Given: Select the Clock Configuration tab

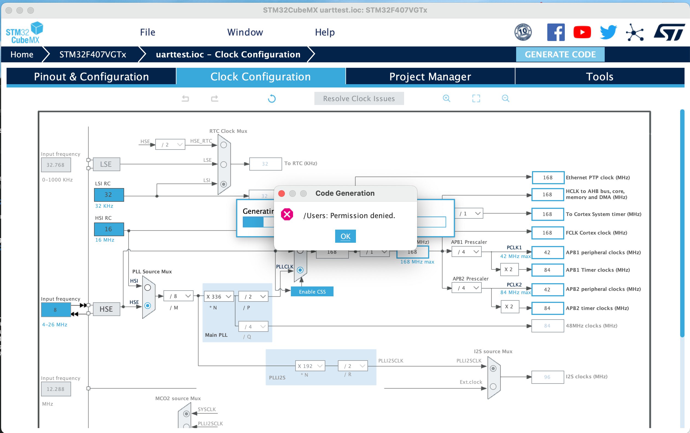Looking at the screenshot, I should 261,77.
